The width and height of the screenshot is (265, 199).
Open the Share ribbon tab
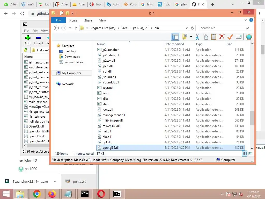(88, 20)
